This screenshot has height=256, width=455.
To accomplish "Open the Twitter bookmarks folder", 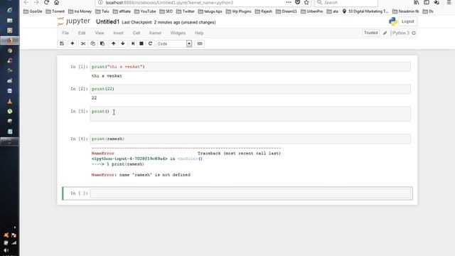I will click(186, 11).
